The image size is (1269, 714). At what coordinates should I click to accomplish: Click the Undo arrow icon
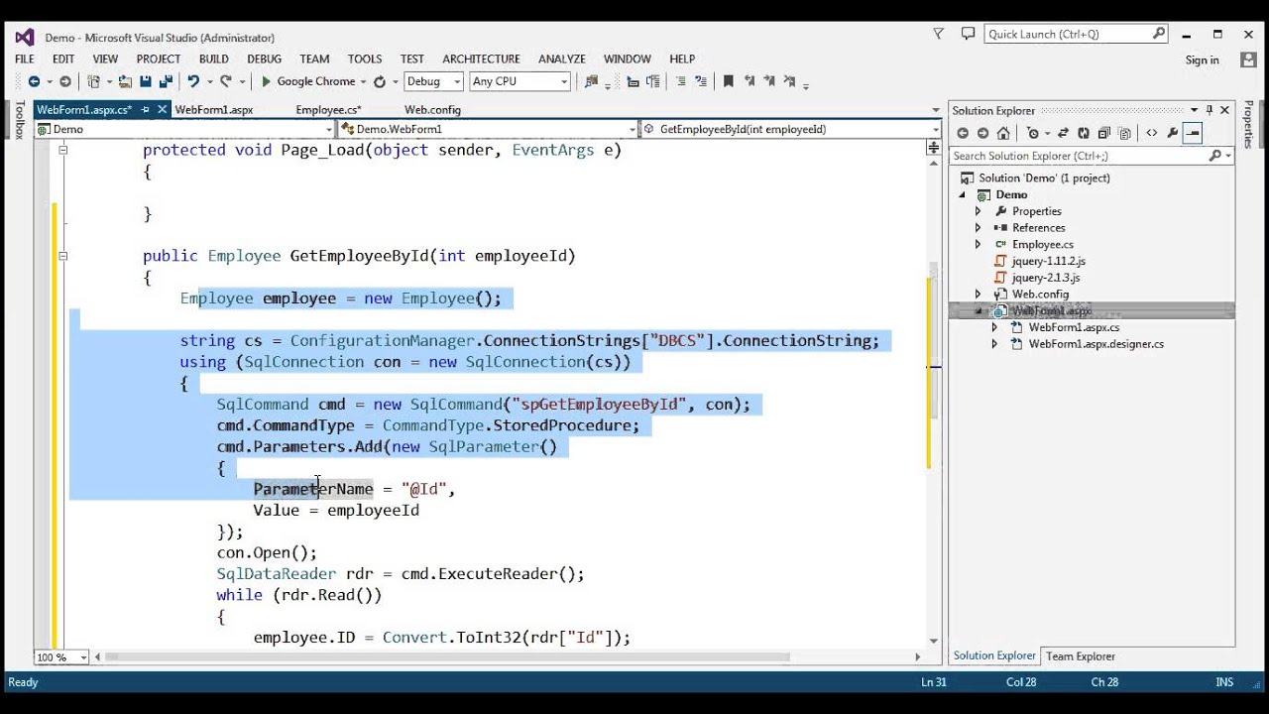pos(193,81)
